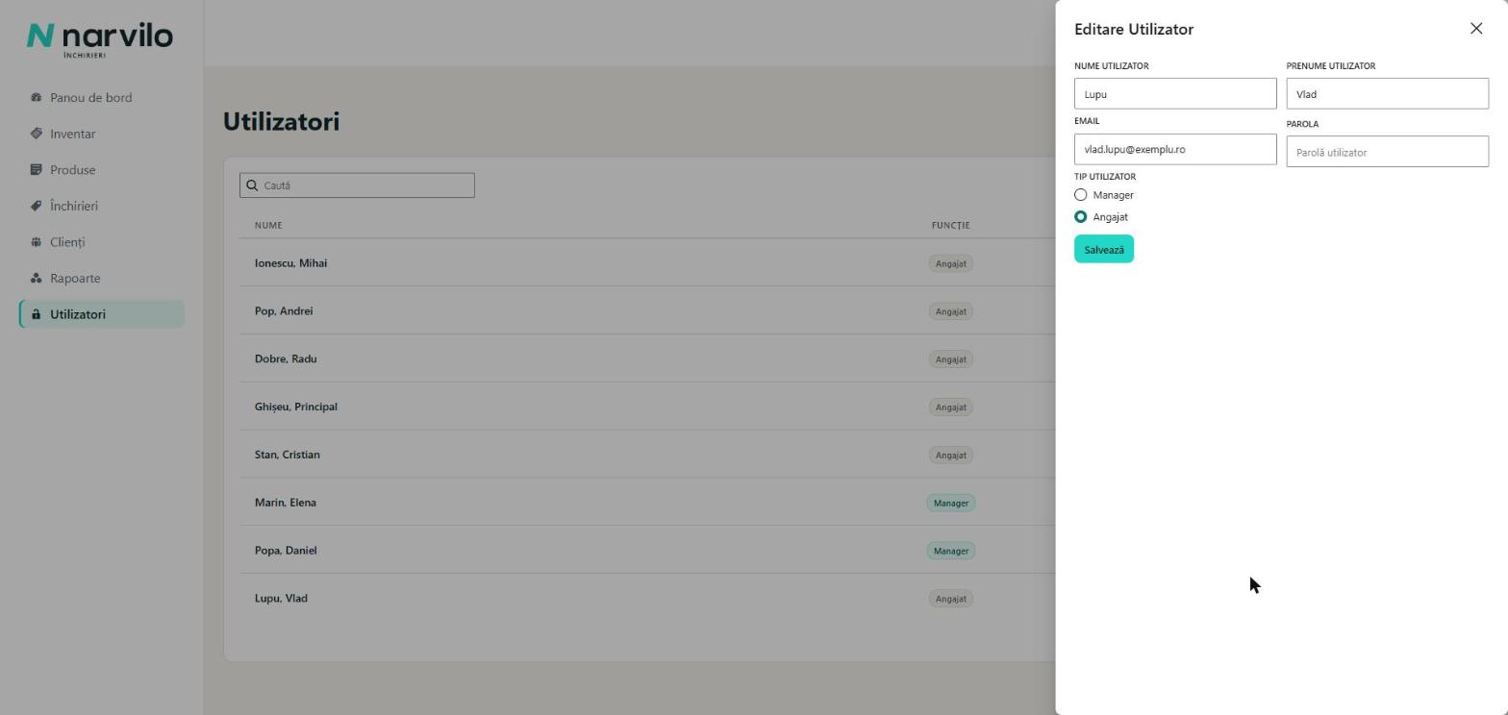This screenshot has width=1508, height=715.
Task: Click the Panou de bord sidebar icon
Action: click(x=36, y=98)
